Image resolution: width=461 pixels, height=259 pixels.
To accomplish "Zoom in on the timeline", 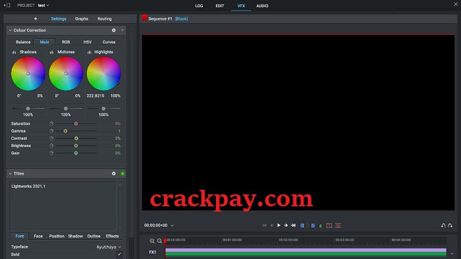I will point(152,241).
